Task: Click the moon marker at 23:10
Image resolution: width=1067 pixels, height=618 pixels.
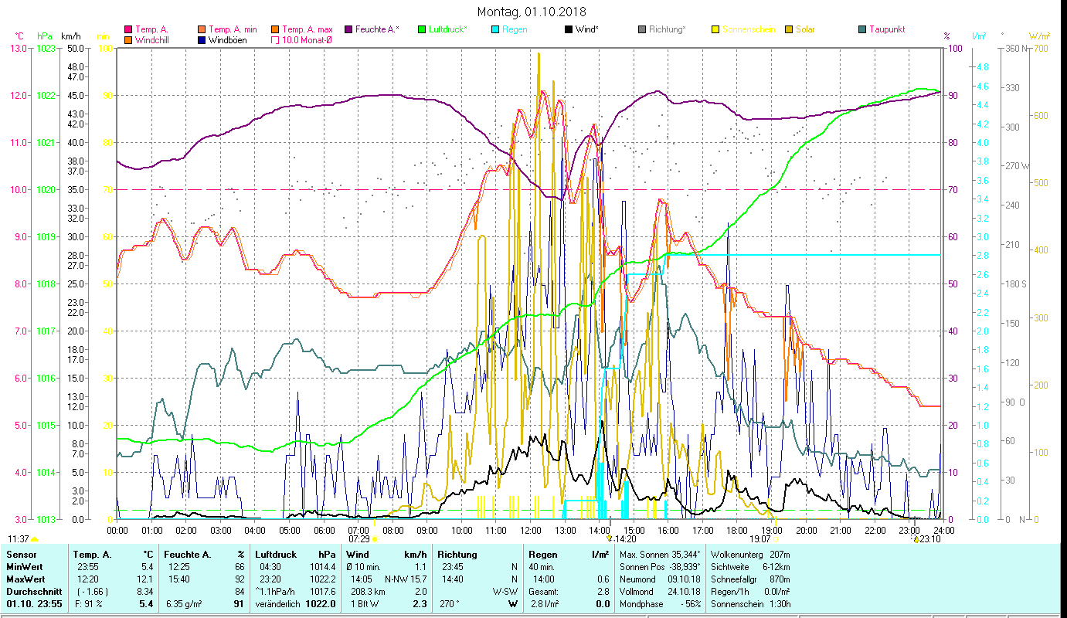Action: (916, 539)
